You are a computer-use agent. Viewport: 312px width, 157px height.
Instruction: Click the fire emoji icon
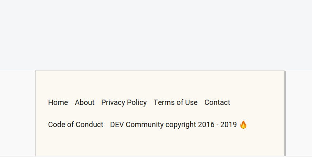click(243, 125)
